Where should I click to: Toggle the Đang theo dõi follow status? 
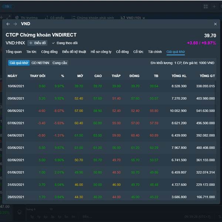65,43
